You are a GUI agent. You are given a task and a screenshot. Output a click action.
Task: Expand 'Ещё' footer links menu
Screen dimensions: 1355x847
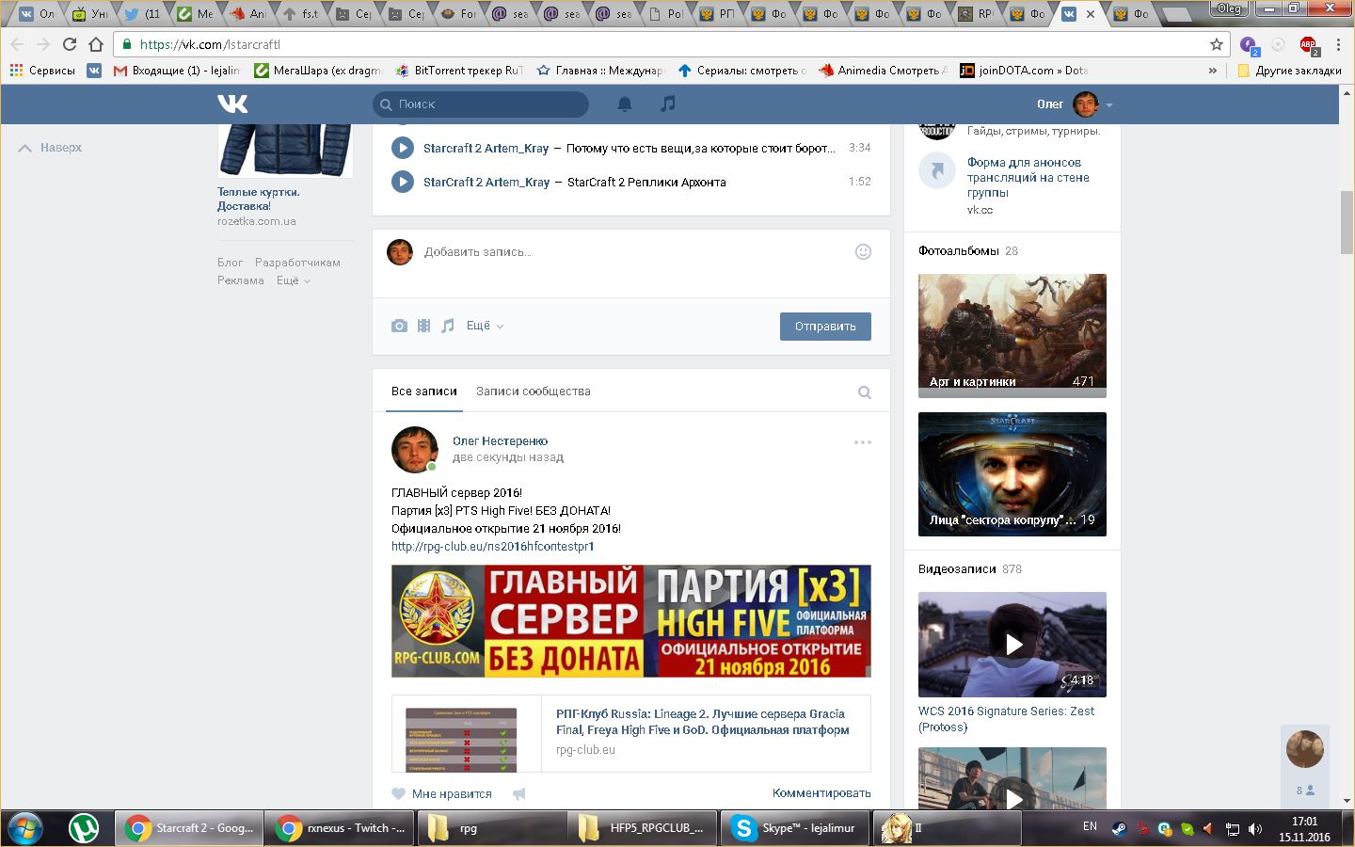[x=294, y=280]
